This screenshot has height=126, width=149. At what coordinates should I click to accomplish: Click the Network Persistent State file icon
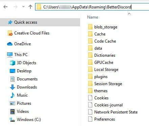90,112
